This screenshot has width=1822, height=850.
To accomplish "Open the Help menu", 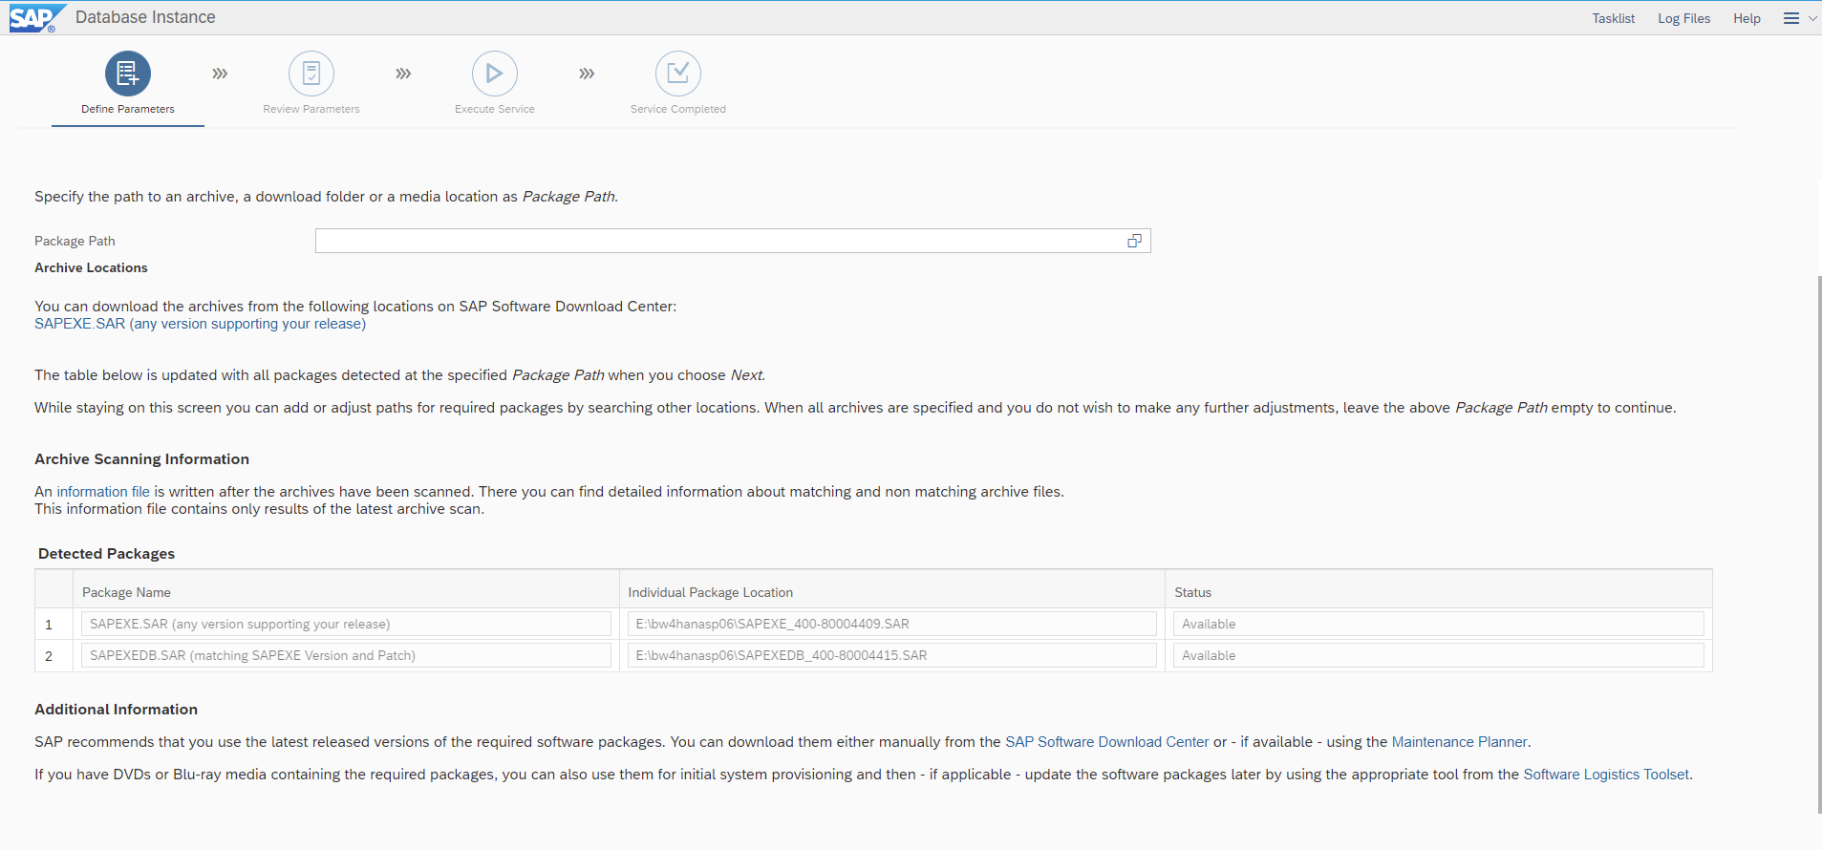I will coord(1747,18).
